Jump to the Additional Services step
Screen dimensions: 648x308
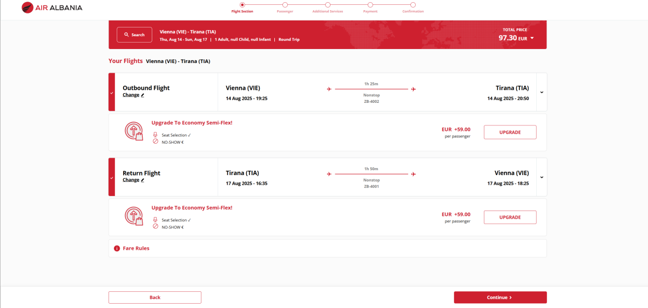[x=328, y=5]
